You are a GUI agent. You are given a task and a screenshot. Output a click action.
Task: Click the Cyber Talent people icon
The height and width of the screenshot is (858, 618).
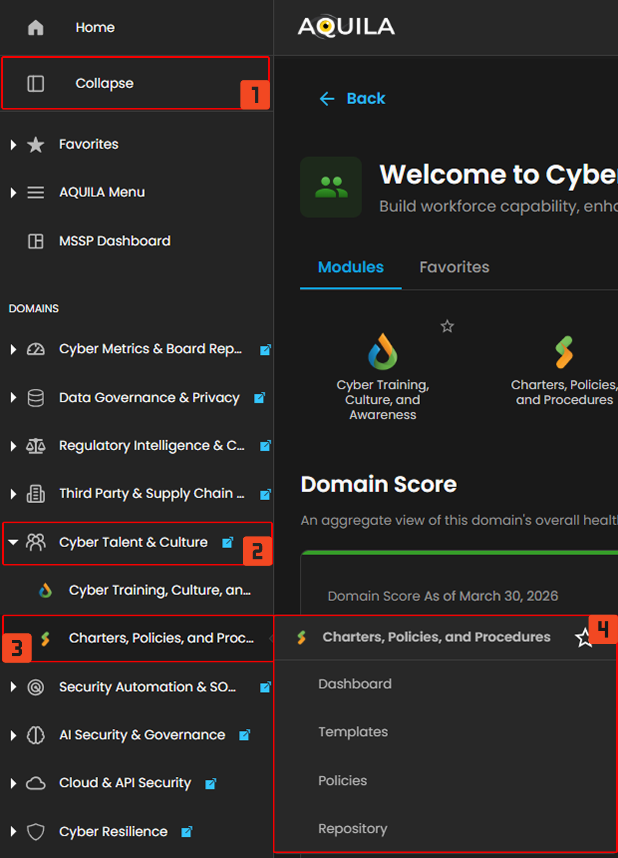[36, 542]
